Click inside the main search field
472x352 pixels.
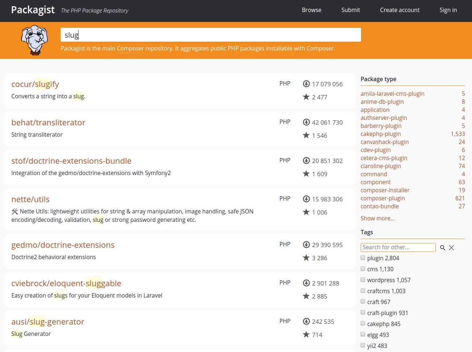tap(210, 35)
